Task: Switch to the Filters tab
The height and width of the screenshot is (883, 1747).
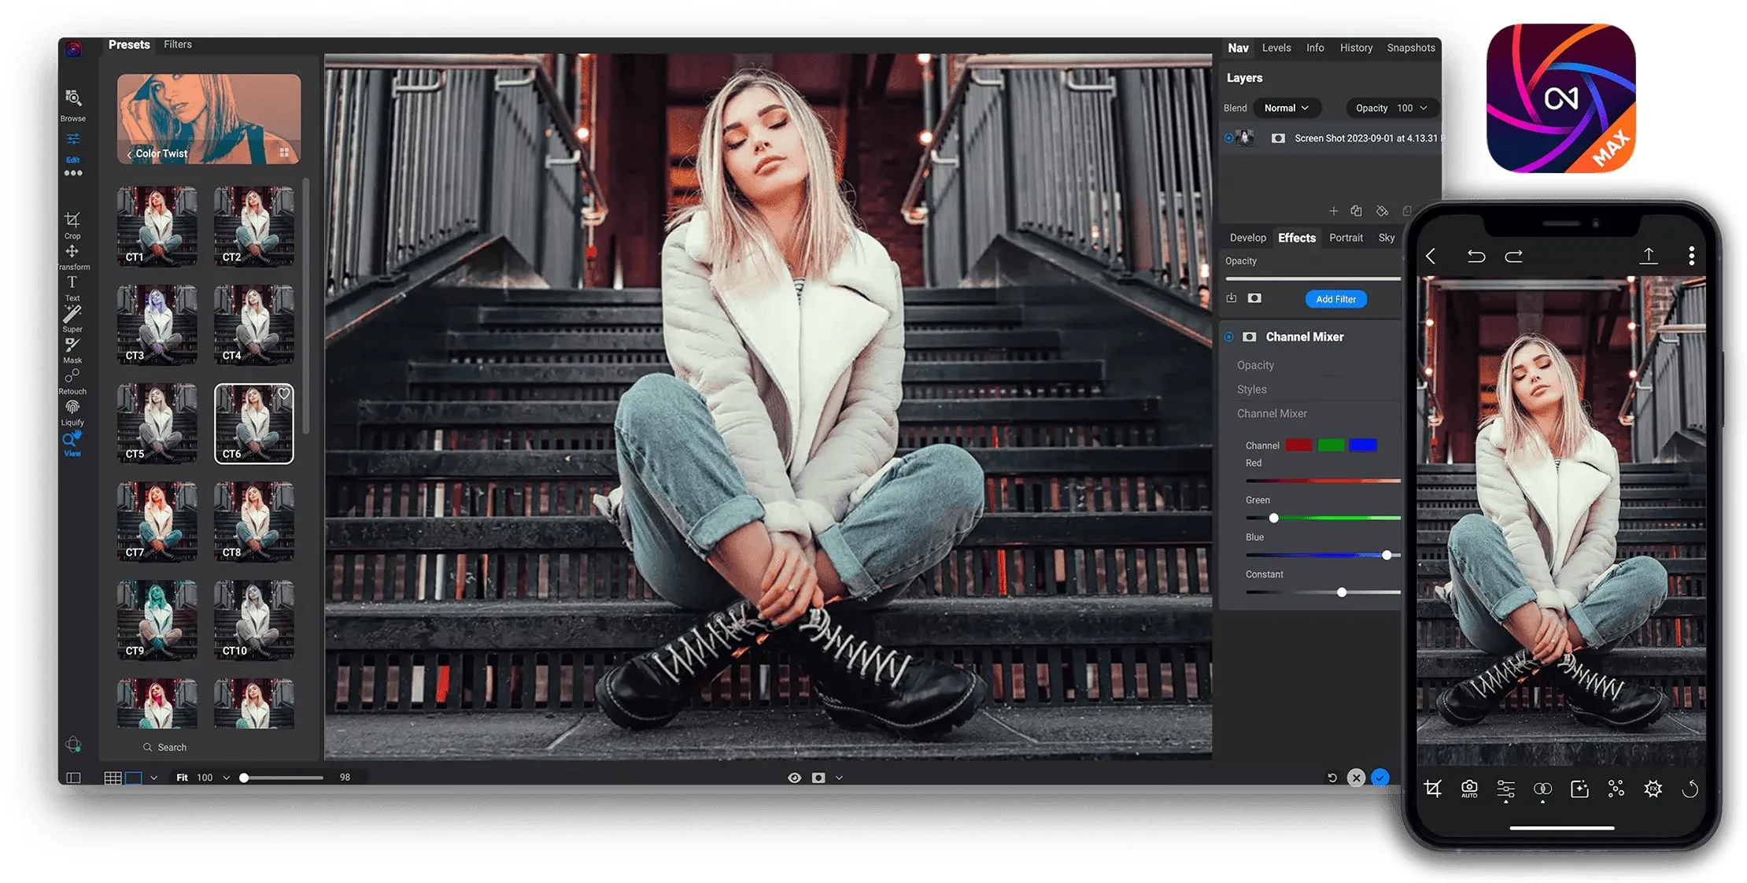Action: pyautogui.click(x=178, y=44)
